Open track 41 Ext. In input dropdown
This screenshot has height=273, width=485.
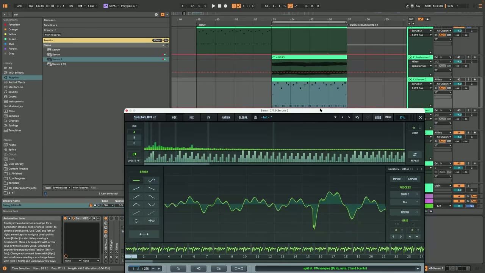443,57
